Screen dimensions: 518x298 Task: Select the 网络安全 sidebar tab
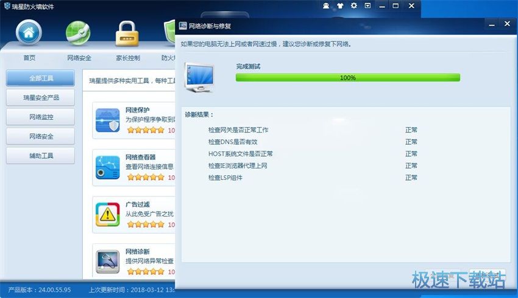tap(40, 136)
